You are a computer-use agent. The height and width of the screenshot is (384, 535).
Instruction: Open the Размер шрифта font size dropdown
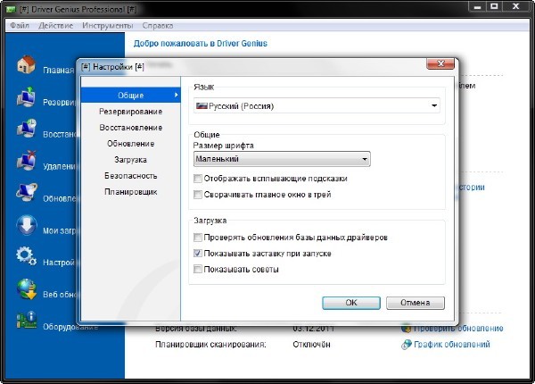(x=282, y=159)
